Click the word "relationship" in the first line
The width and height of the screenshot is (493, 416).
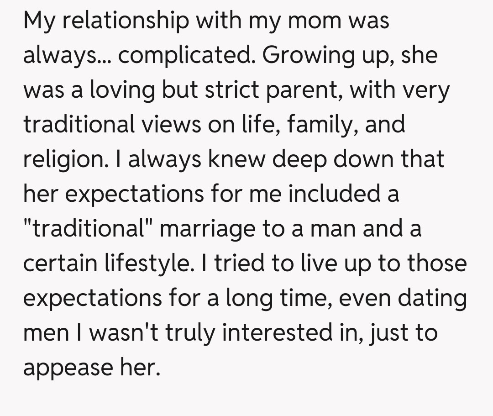click(126, 21)
